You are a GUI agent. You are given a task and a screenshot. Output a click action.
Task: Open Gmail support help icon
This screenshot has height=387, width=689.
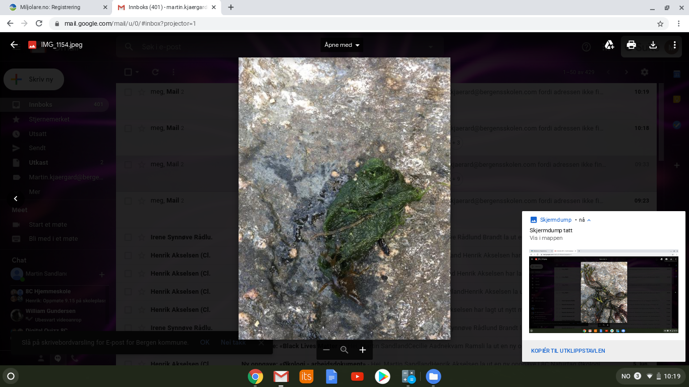(x=586, y=47)
